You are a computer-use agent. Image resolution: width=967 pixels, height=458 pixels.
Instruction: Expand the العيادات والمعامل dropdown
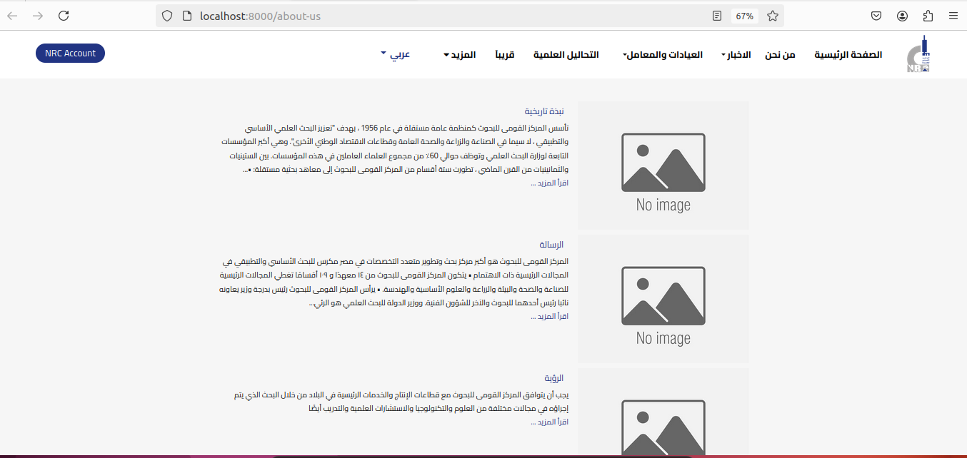tap(662, 55)
